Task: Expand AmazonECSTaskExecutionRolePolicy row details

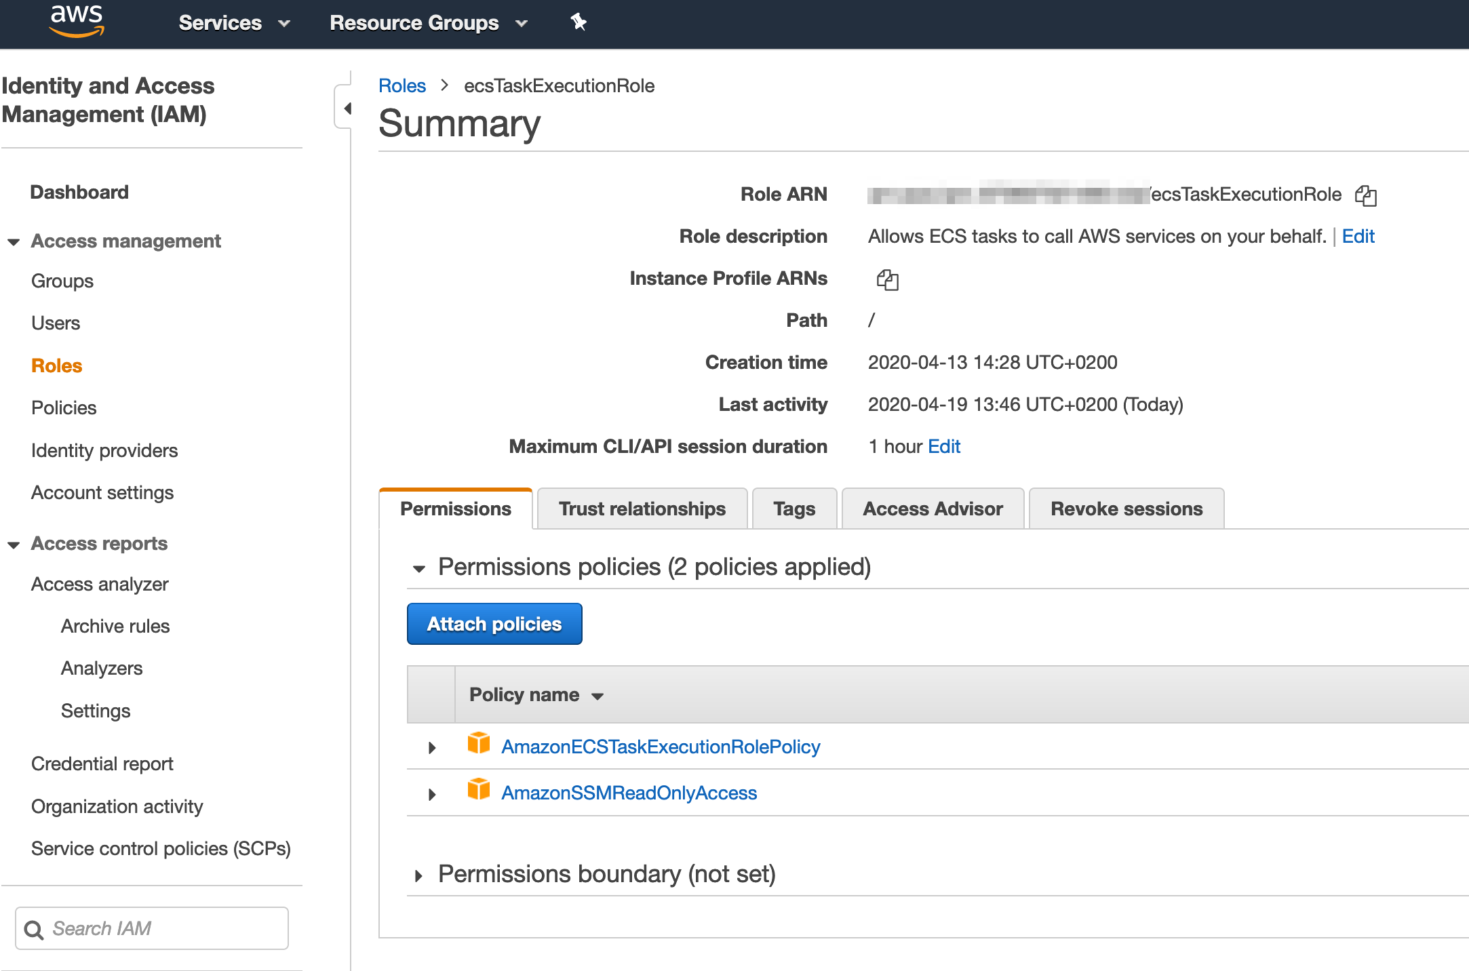Action: [x=432, y=747]
